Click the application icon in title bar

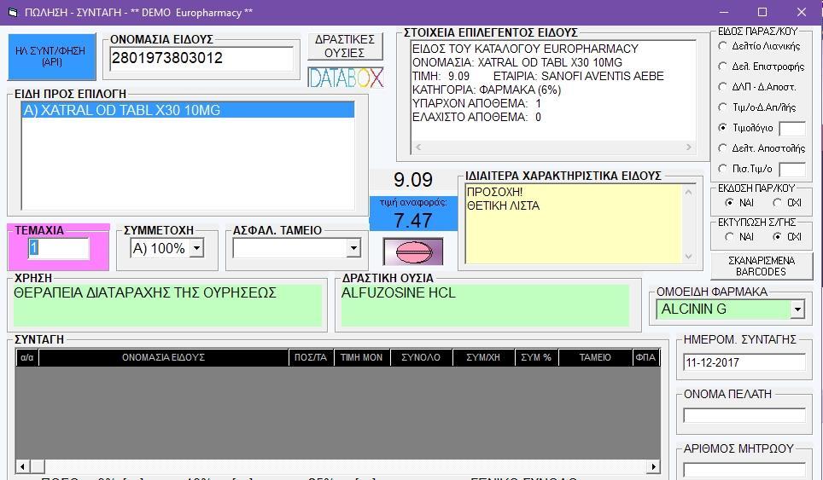click(13, 12)
